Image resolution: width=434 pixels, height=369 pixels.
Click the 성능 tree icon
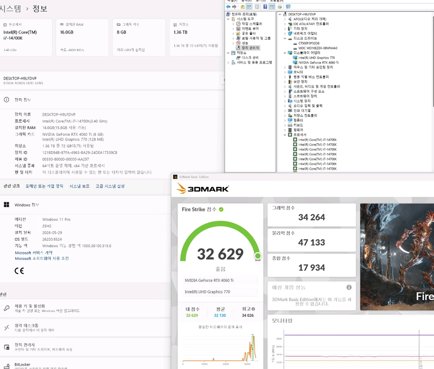[238, 43]
